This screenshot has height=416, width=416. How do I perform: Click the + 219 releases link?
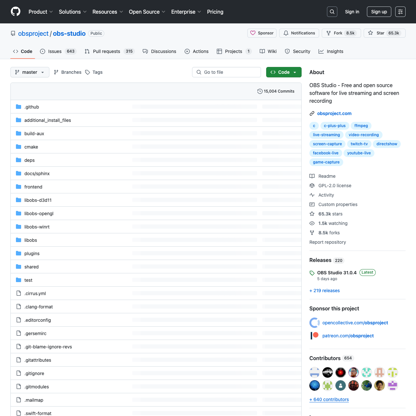point(325,291)
